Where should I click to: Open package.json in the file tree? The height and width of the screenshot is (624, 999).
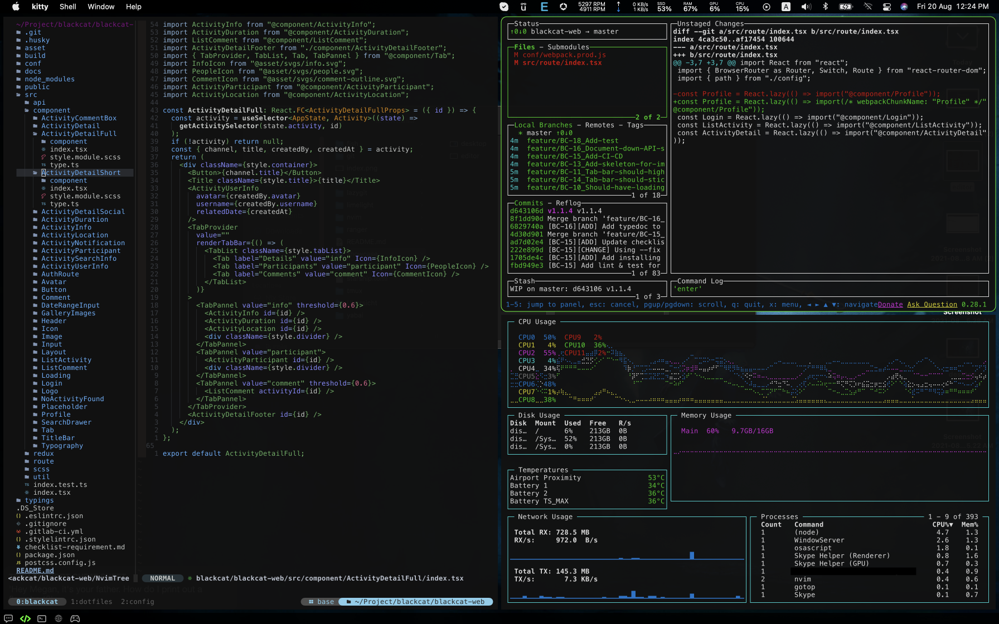pos(50,555)
